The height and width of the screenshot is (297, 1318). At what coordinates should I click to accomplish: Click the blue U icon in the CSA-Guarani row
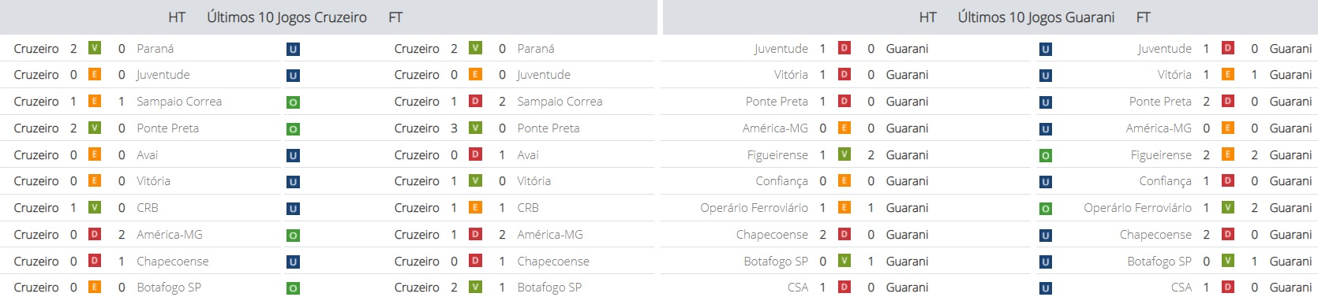click(1046, 288)
